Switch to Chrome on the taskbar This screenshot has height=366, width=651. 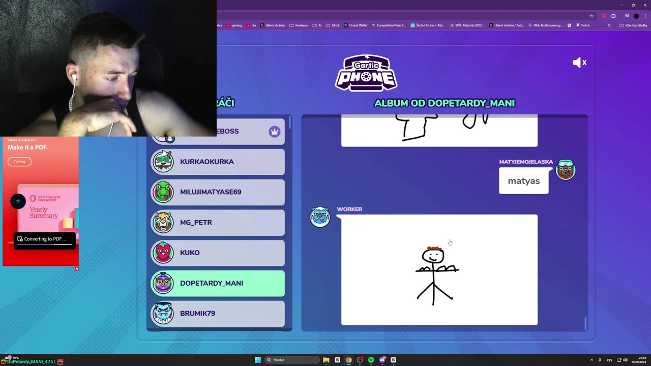click(x=348, y=360)
